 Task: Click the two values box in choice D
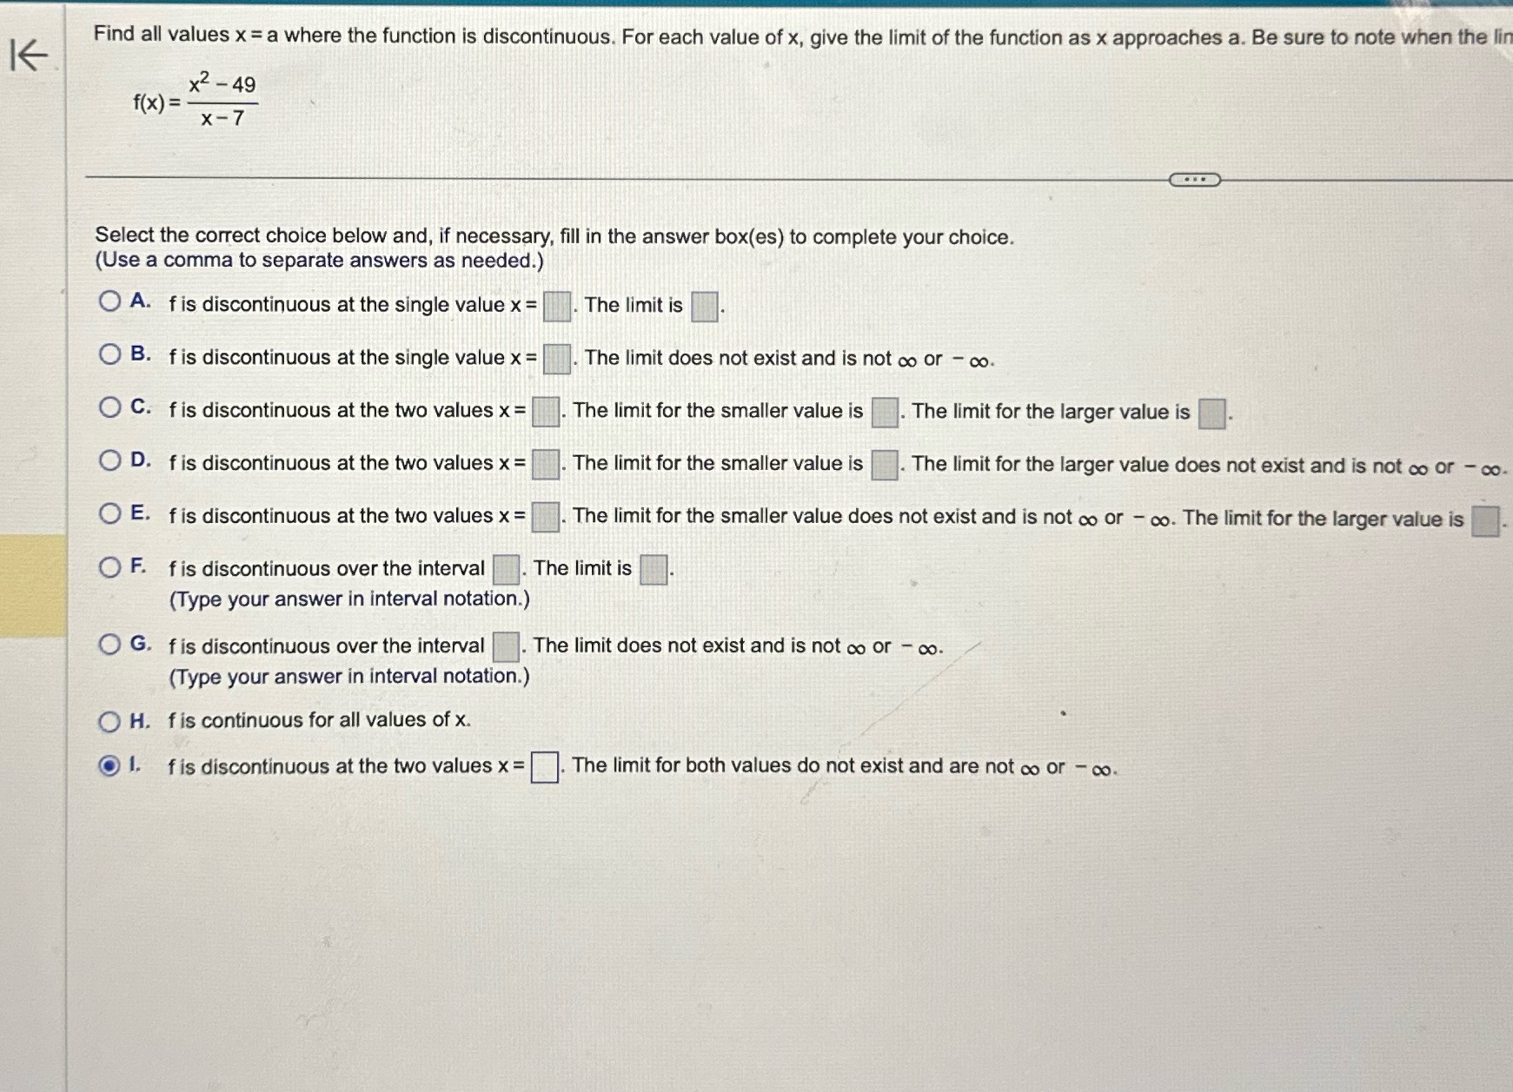pos(546,463)
